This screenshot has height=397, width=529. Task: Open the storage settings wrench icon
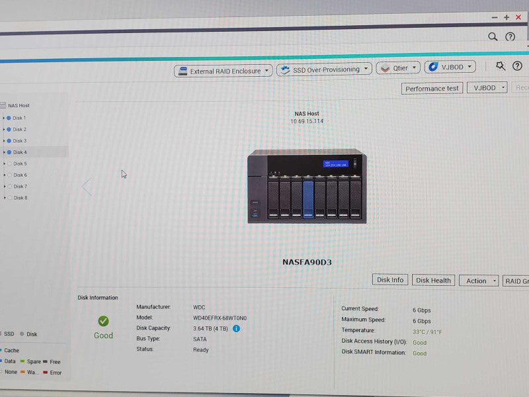tap(501, 66)
